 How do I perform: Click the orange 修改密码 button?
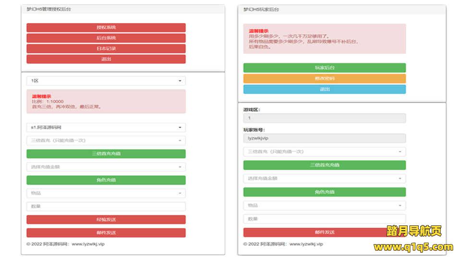click(x=324, y=79)
